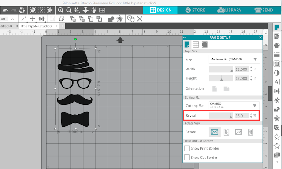This screenshot has height=169, width=282.
Task: Open the Offset star tool
Action: point(119,18)
